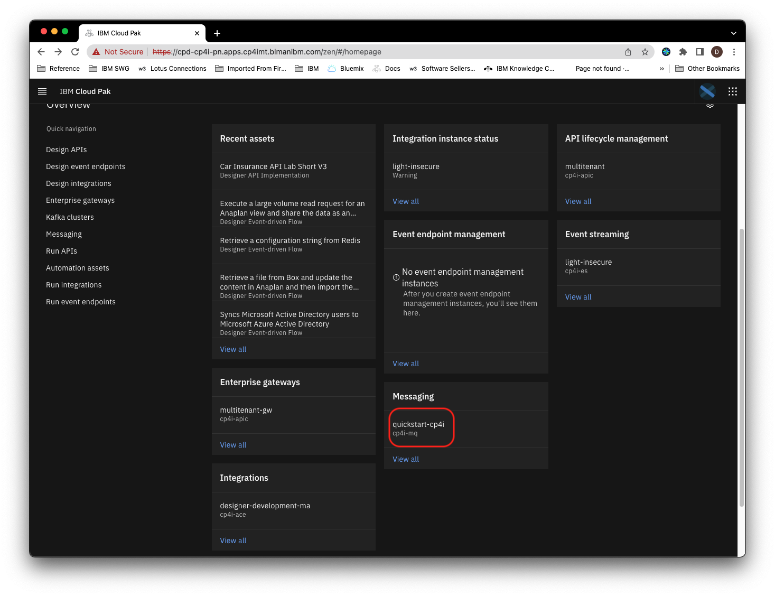
Task: Click View all under Messaging
Action: point(406,459)
